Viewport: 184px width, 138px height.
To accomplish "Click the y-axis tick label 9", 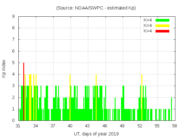I will coord(14,17).
